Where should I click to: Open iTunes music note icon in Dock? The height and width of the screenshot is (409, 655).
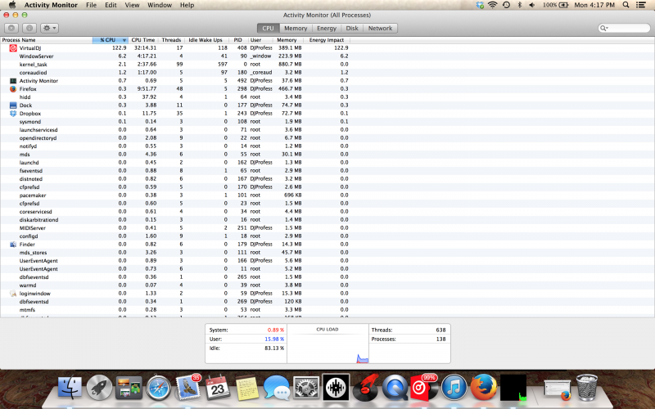click(x=454, y=387)
